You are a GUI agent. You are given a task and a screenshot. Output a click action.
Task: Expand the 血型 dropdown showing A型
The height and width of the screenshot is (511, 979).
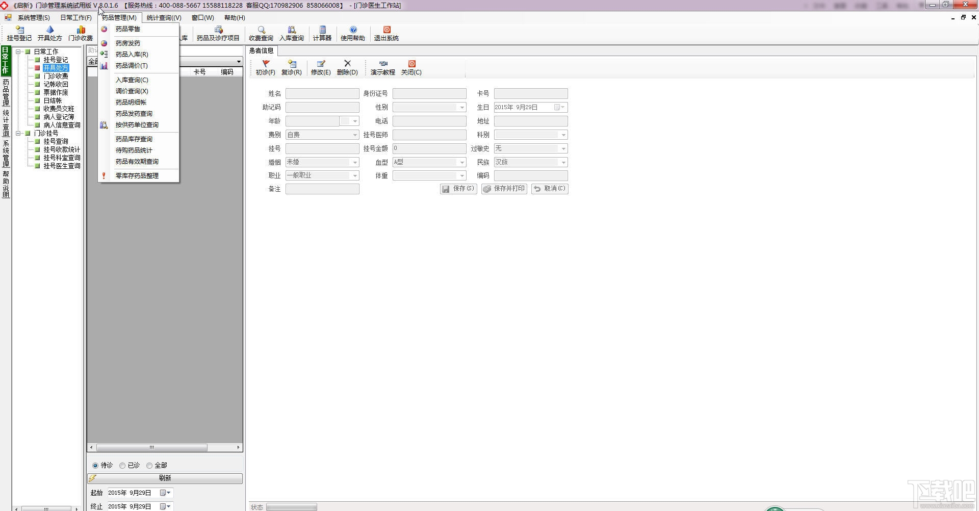462,163
